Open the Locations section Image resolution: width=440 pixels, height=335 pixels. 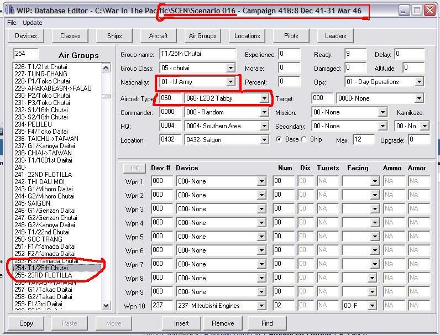point(247,36)
